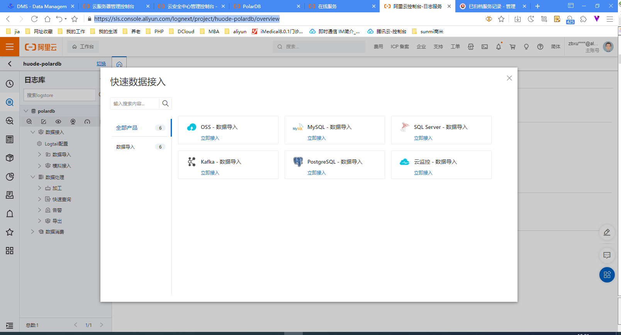Open the help question mark icon
Screen dimensions: 621x335
[540, 47]
